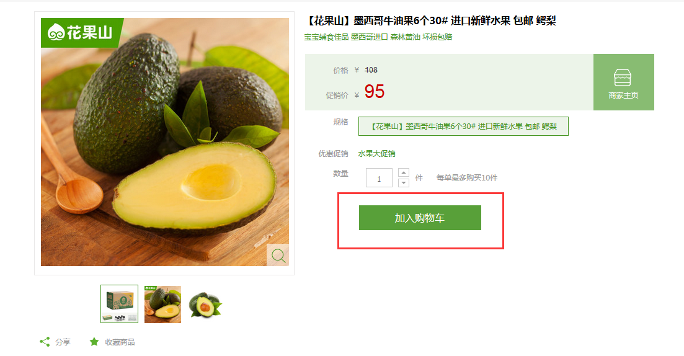Open the 水果大促销 promotion link

[x=376, y=154]
